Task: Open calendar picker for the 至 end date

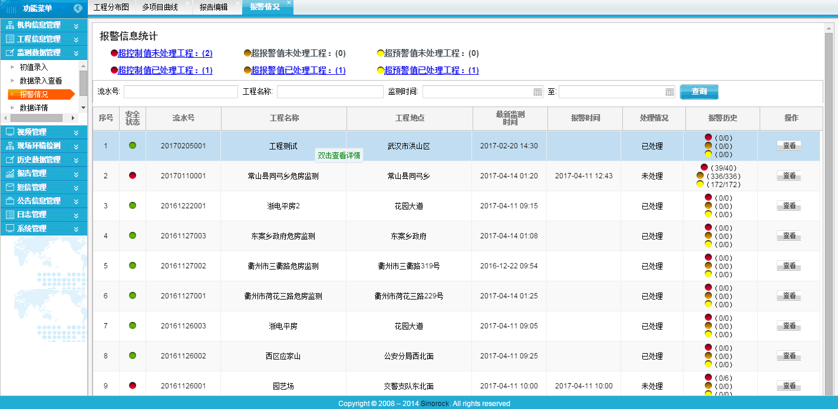Action: 669,92
